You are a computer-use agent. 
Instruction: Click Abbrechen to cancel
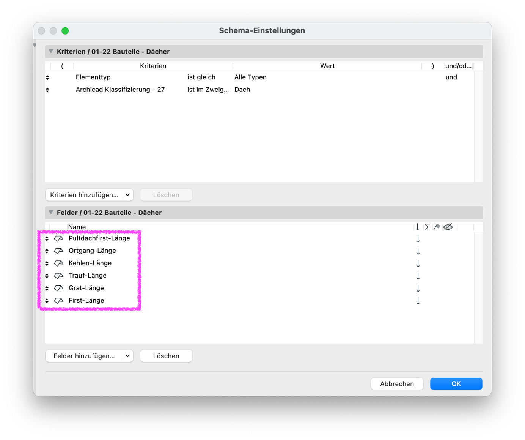[397, 384]
